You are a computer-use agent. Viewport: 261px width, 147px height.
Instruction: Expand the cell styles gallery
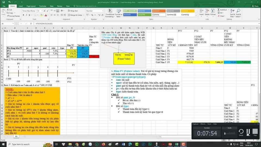(196, 16)
